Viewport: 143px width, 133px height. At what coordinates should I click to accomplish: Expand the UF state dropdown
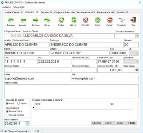(137, 53)
